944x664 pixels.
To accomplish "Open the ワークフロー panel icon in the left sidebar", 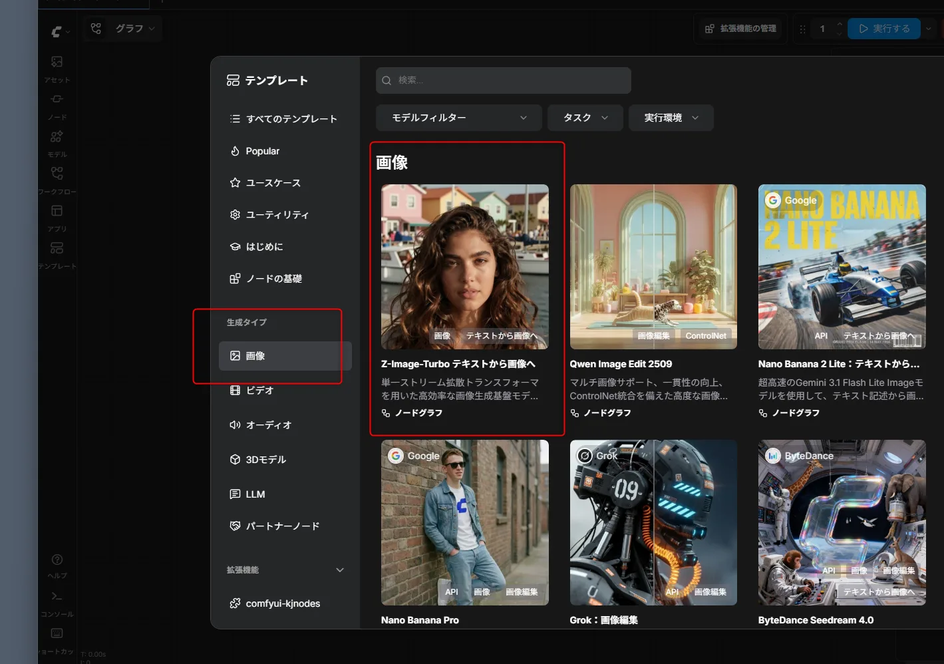I will (x=57, y=174).
